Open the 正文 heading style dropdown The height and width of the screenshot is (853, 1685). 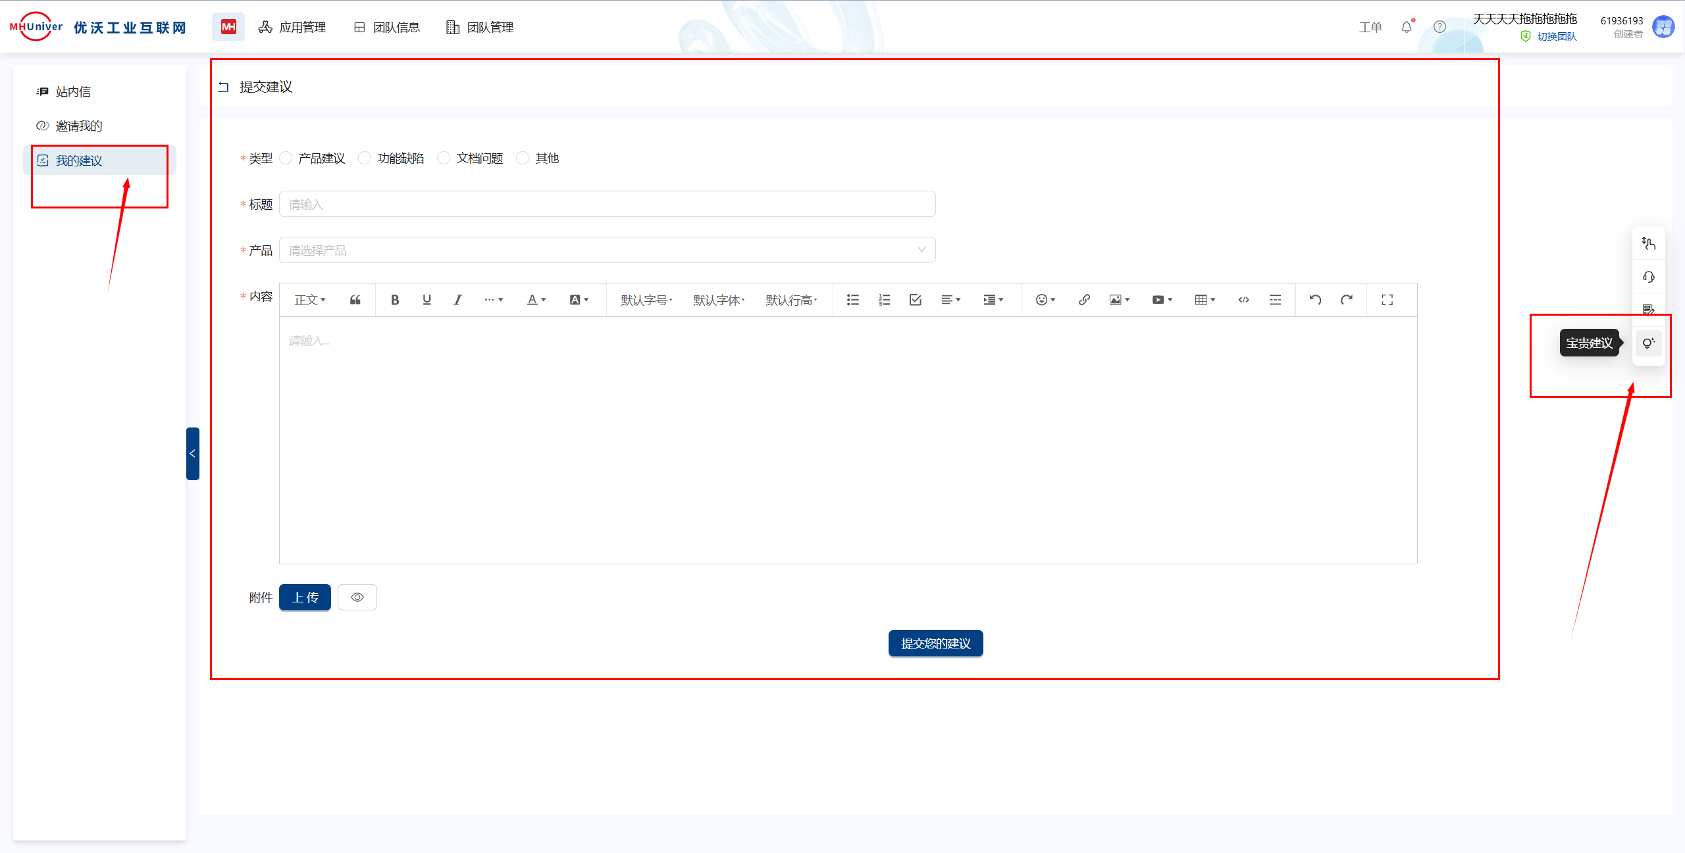point(309,300)
